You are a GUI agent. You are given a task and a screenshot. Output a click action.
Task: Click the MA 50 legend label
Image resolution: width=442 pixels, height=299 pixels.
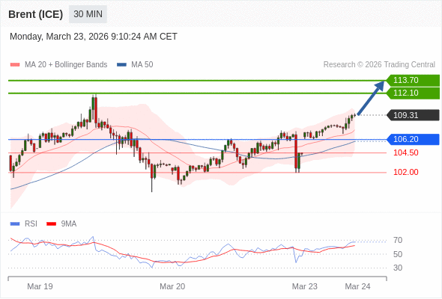click(x=142, y=65)
